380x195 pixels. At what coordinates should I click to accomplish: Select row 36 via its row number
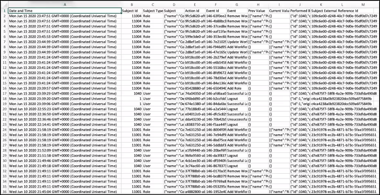4,192
